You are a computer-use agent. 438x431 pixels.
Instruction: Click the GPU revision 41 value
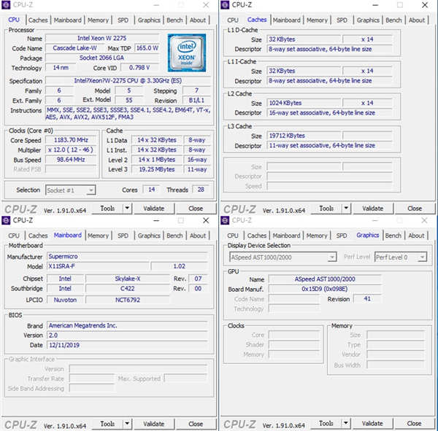[367, 299]
